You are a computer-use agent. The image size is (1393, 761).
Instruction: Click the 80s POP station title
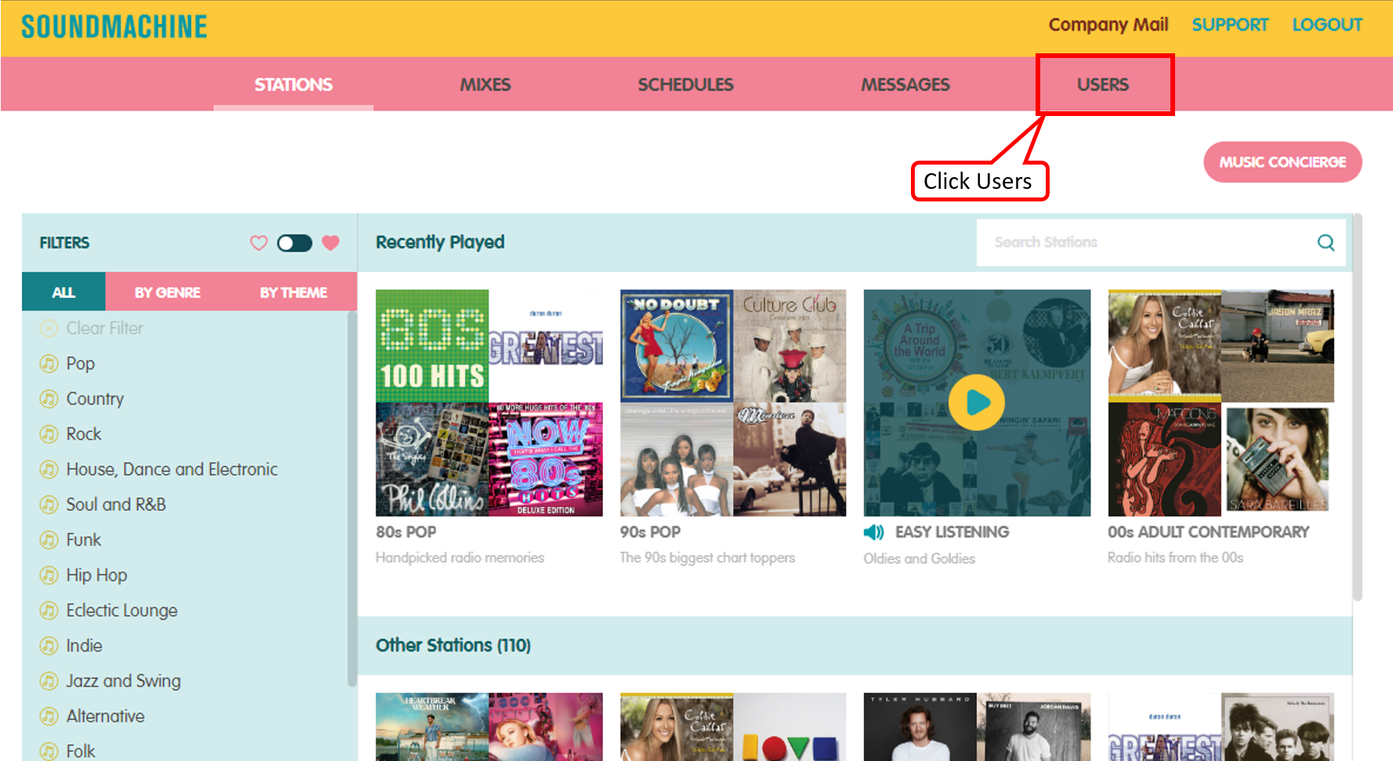(x=406, y=532)
